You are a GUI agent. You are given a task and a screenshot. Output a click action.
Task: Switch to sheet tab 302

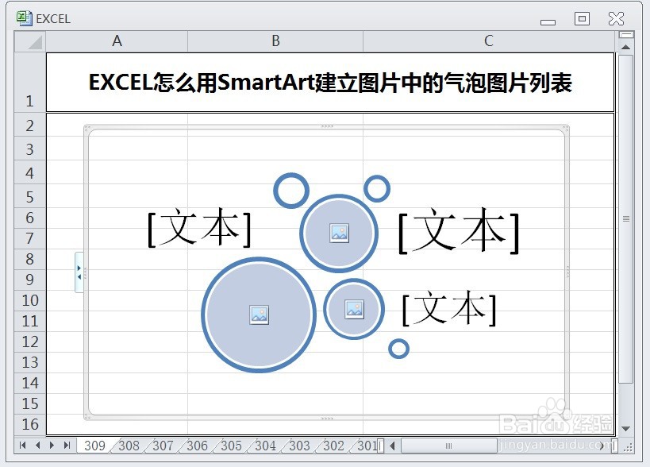point(333,446)
